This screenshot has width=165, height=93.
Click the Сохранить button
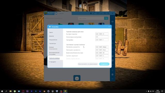pos(104,64)
